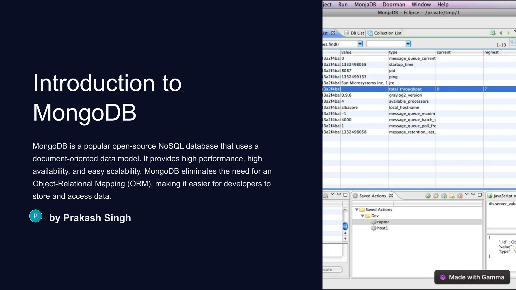This screenshot has width=516, height=290.
Task: Select the graylog2_version table row
Action: pos(405,95)
